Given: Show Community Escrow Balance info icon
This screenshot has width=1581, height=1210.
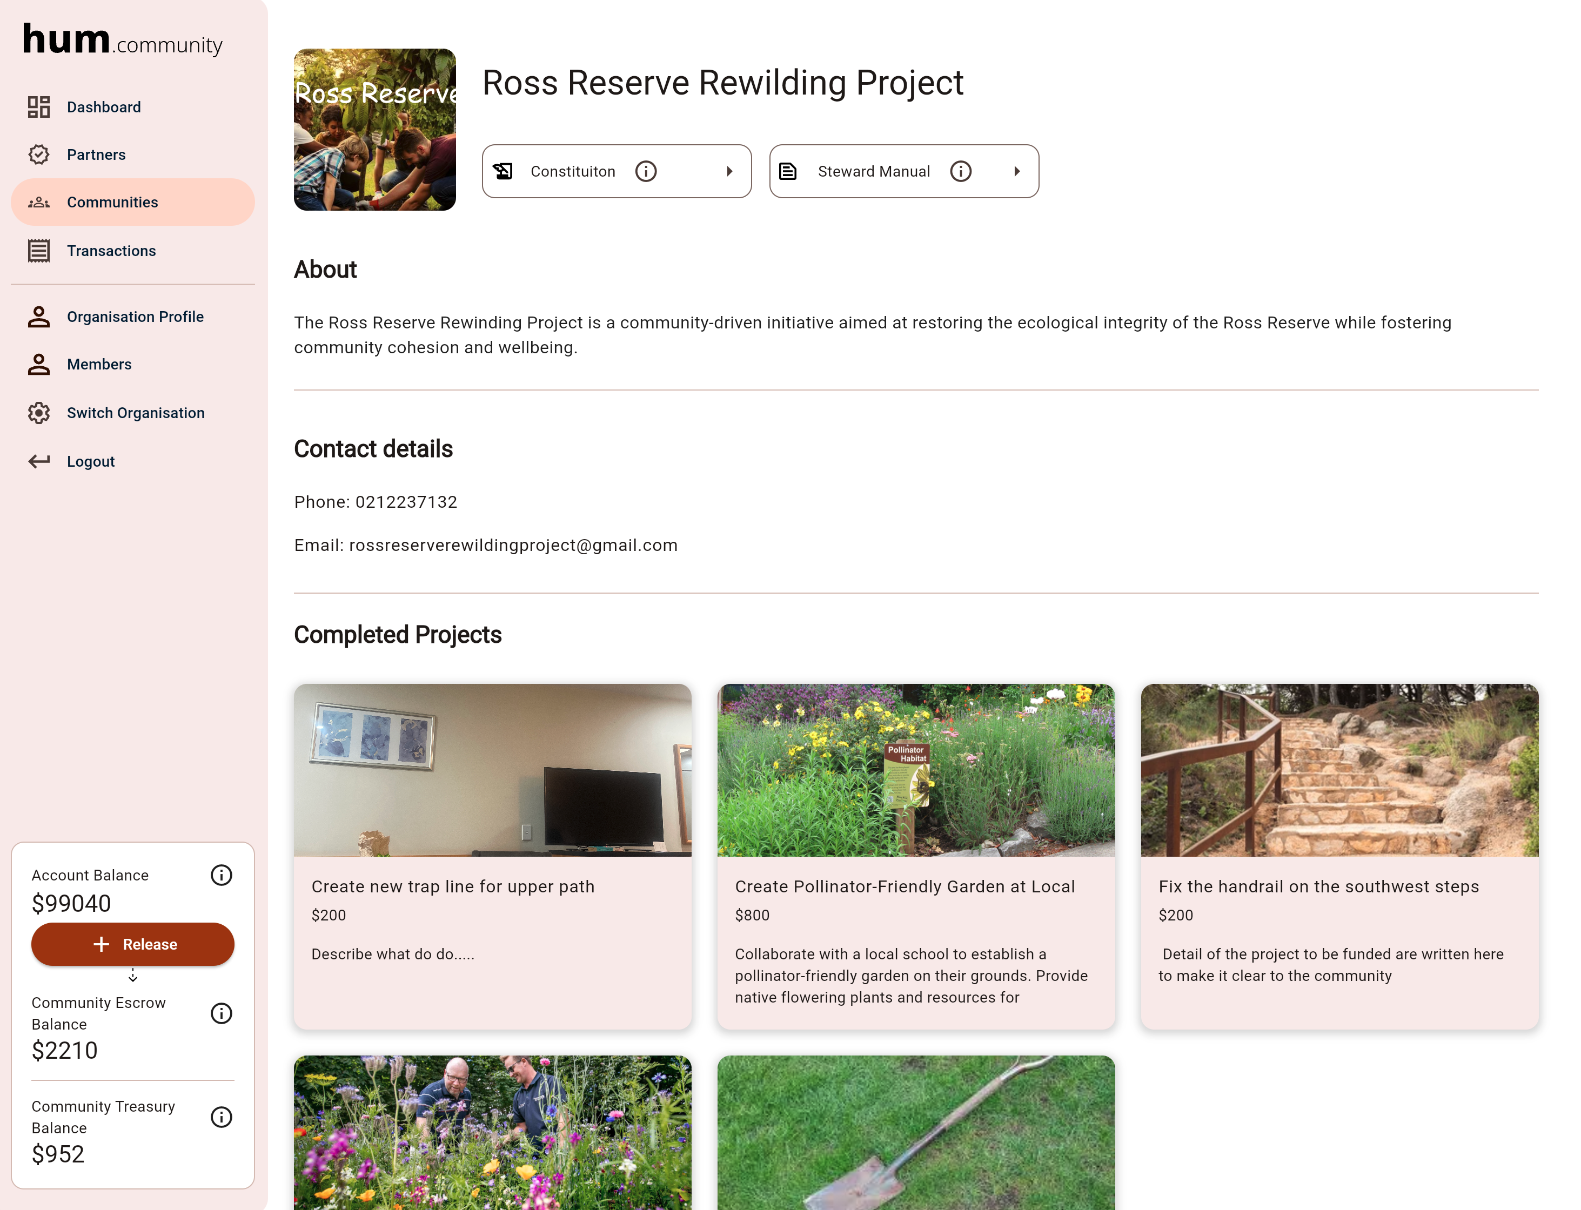Looking at the screenshot, I should (221, 1013).
